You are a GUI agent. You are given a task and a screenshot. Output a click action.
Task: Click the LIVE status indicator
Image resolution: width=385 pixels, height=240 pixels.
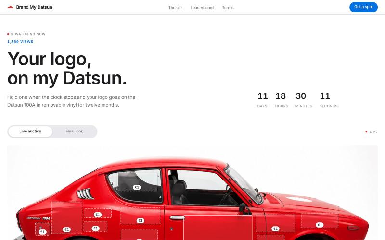coord(371,132)
